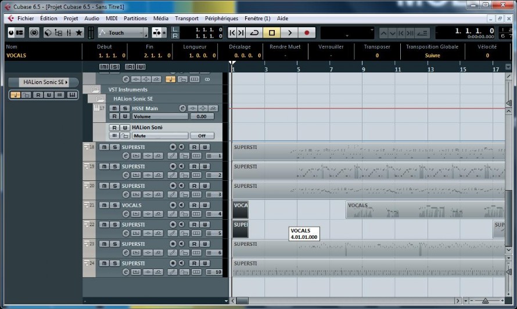Start recording with the red Record button

click(307, 32)
